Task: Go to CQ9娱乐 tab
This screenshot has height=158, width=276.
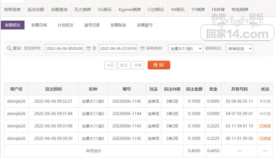Action: pyautogui.click(x=156, y=10)
